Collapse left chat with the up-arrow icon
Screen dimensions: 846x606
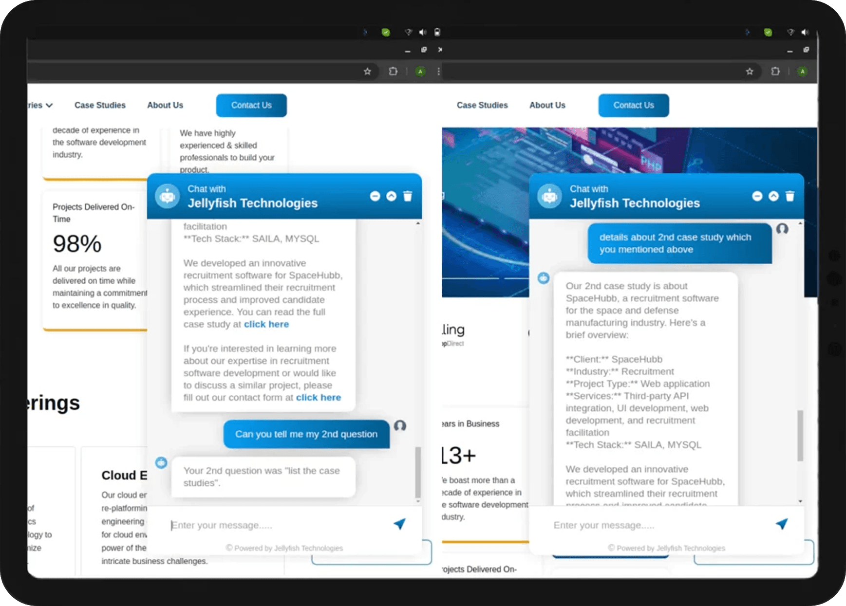pos(391,196)
